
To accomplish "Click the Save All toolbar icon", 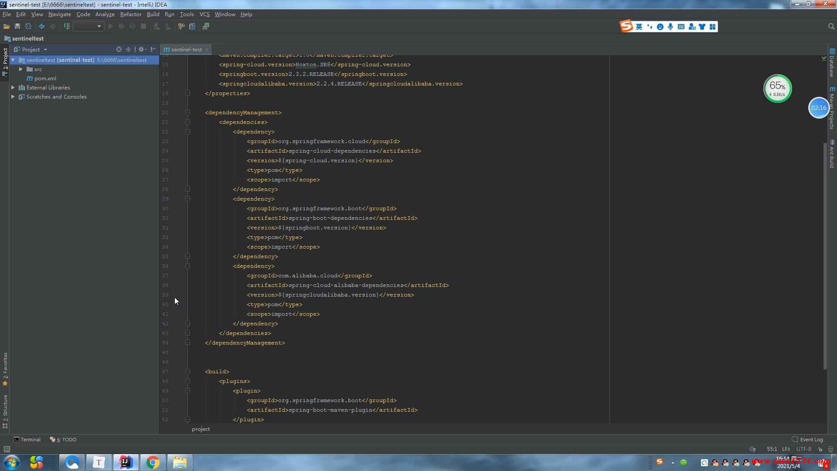I will tap(17, 27).
